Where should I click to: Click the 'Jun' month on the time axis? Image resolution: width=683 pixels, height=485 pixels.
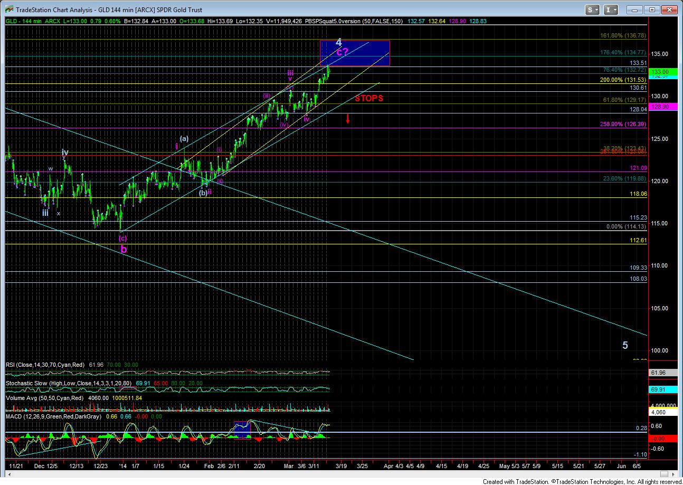click(622, 466)
